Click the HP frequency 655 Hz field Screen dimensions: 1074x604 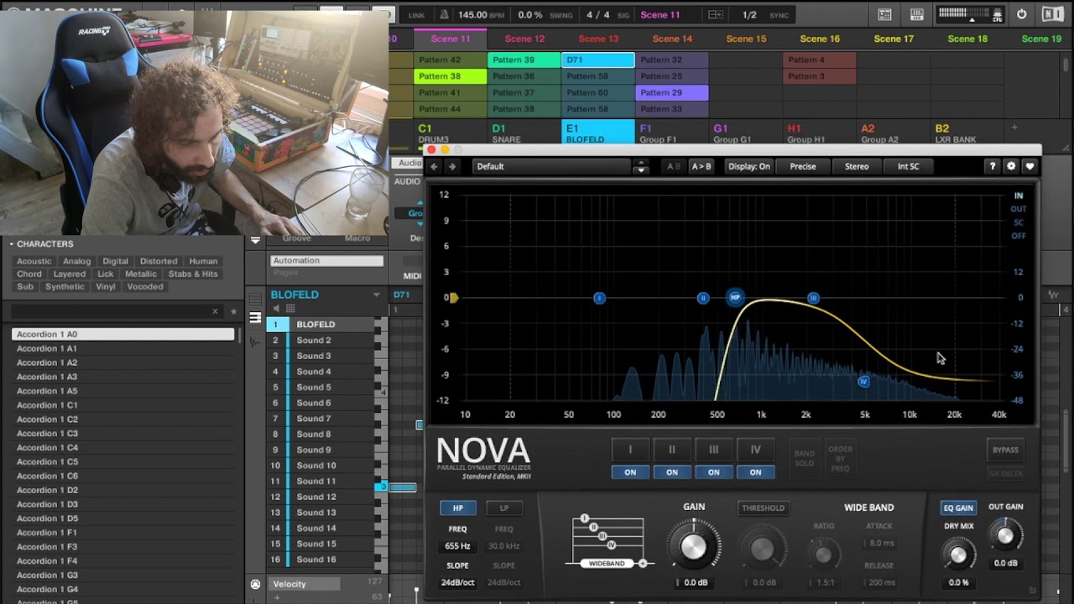(458, 546)
